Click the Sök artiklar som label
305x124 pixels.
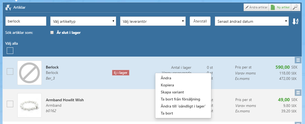coord(19,32)
